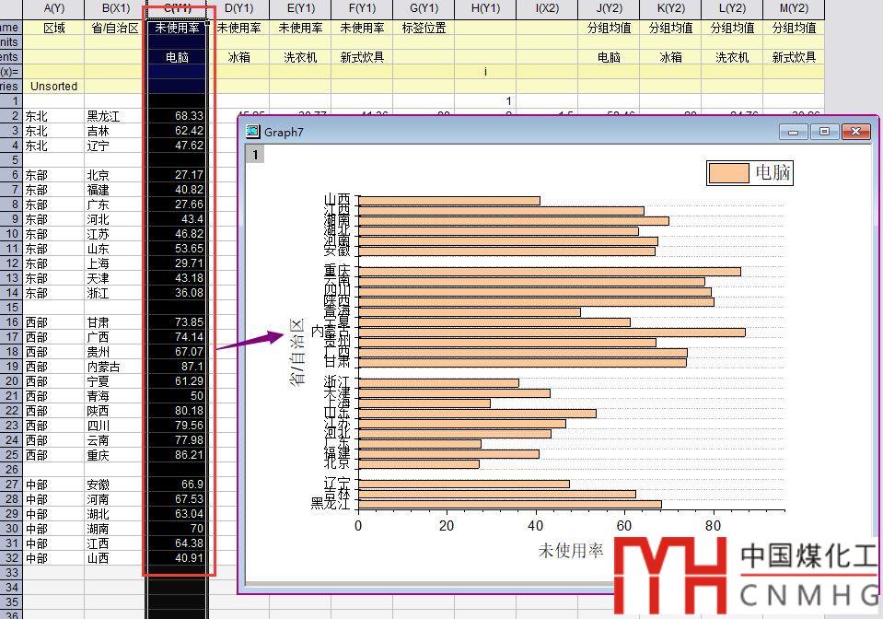
Task: Select the 电脑 legend text label
Action: tap(773, 172)
